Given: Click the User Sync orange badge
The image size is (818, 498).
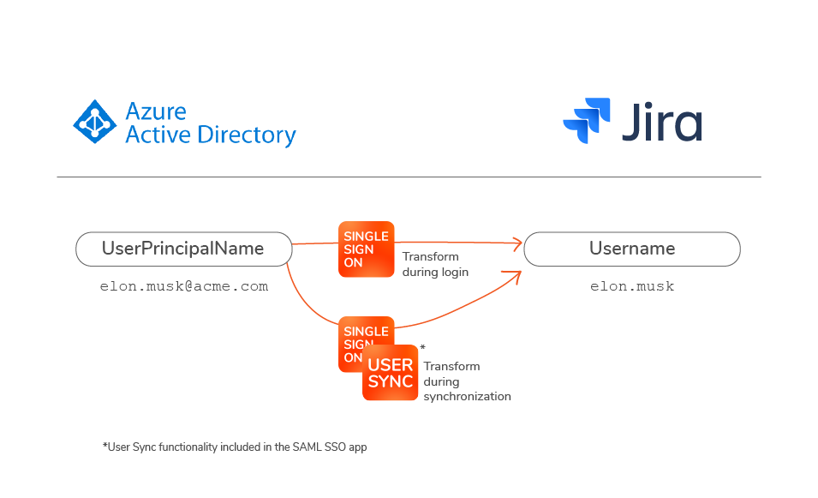Looking at the screenshot, I should [391, 373].
